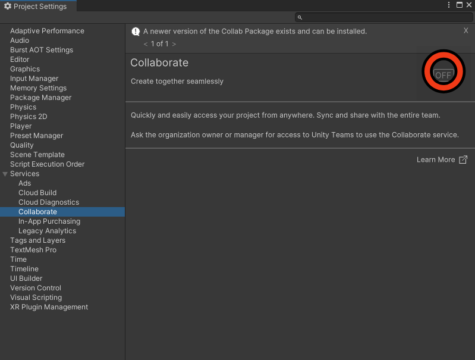475x360 pixels.
Task: Open Quality settings
Action: (x=22, y=145)
